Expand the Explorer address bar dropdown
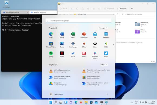 (x=113, y=14)
